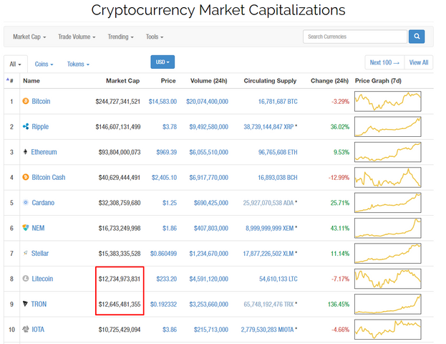Screen dimensions: 446x344
Task: Click Ethereum price $969.39
Action: point(166,153)
